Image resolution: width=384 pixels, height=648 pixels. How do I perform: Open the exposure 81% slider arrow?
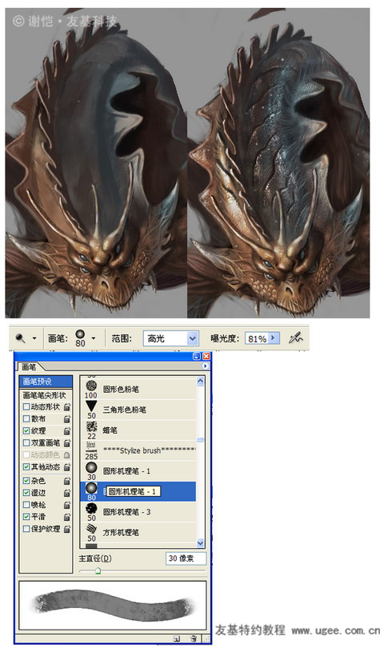[274, 338]
